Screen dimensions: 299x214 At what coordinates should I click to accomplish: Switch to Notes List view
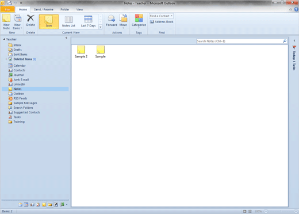(x=68, y=21)
